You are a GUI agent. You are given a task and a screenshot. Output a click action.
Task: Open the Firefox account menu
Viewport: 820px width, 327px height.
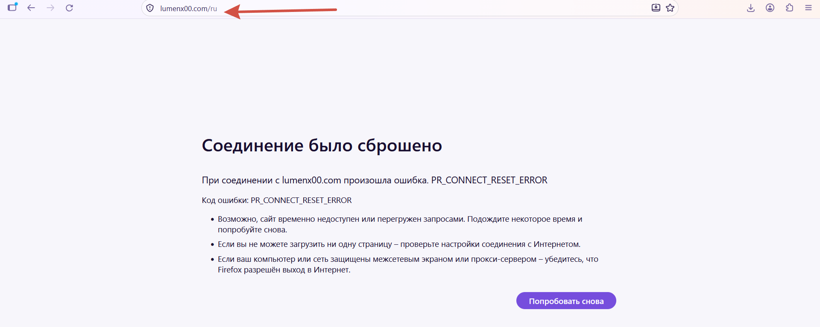click(x=770, y=8)
